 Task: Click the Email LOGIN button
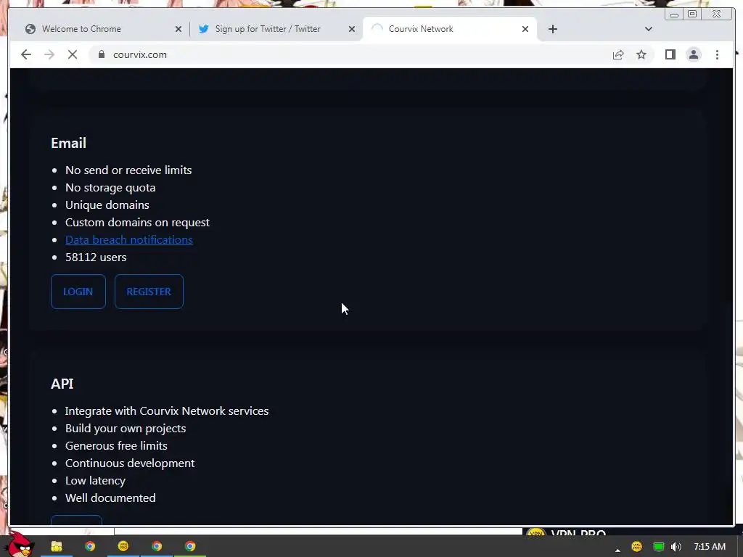click(x=78, y=292)
